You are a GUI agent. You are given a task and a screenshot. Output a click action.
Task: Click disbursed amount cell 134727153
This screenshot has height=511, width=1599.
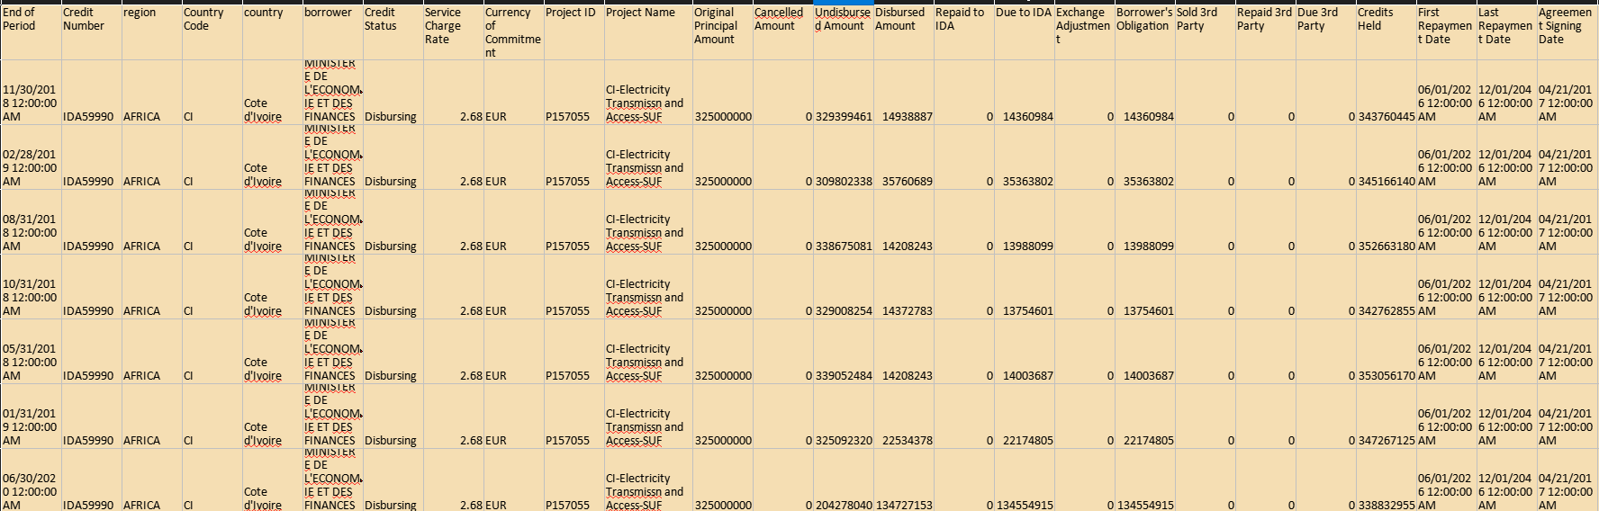pyautogui.click(x=903, y=480)
